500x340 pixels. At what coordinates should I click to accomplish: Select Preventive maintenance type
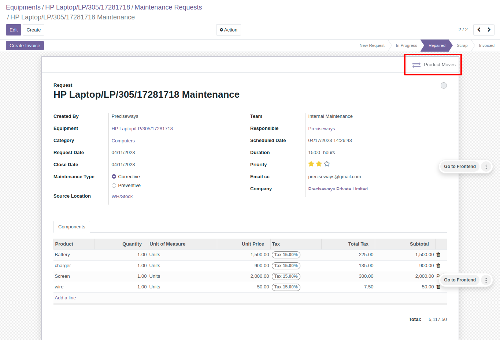coord(114,186)
